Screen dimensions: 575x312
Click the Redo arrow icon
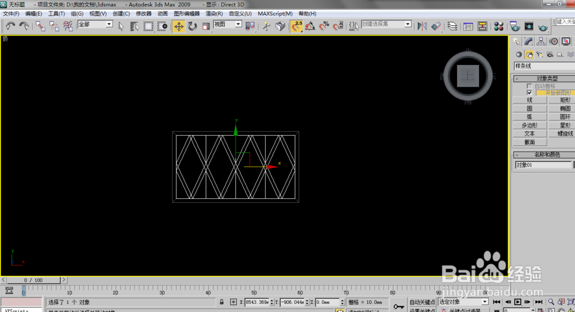(24, 26)
